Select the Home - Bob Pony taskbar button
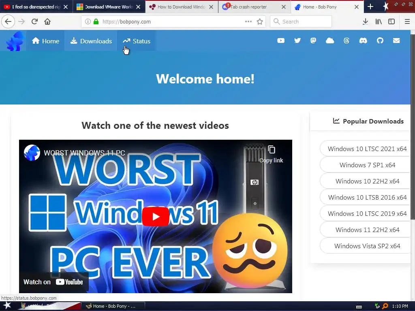The image size is (415, 311). pos(113,306)
